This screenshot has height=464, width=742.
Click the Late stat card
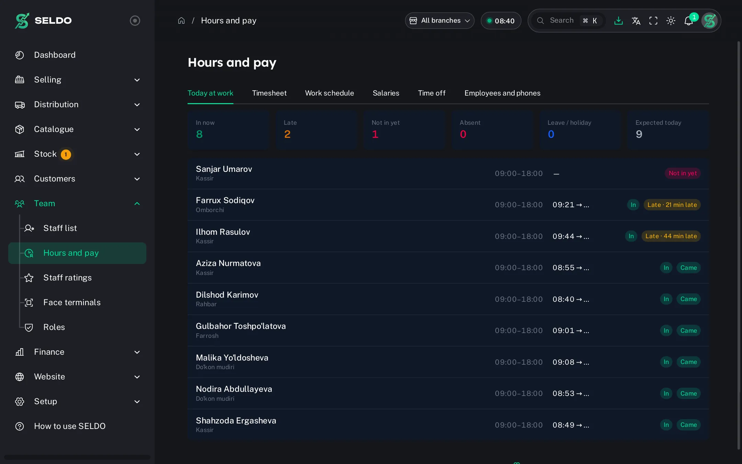pos(316,130)
